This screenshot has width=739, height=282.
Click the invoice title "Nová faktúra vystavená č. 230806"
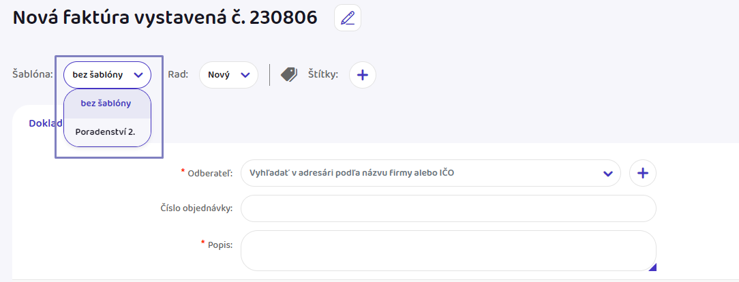click(165, 18)
